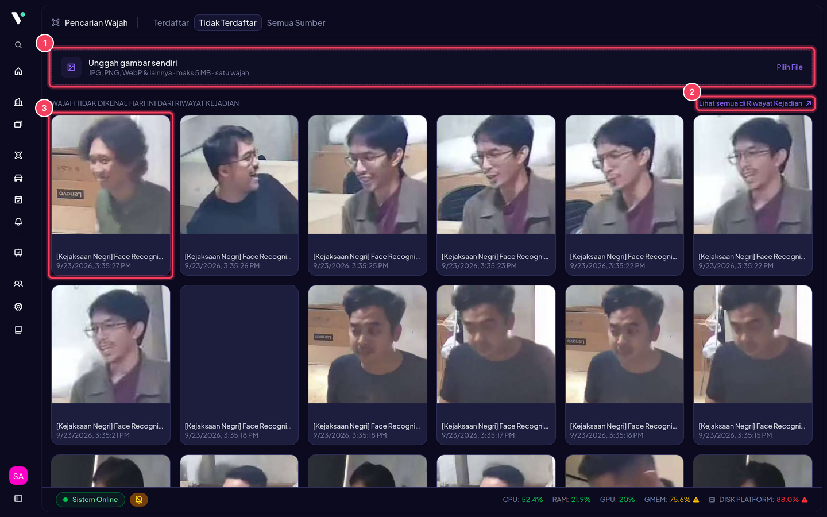This screenshot has height=517, width=827.
Task: Toggle the sidebar collapse icon at bottom
Action: 18,499
